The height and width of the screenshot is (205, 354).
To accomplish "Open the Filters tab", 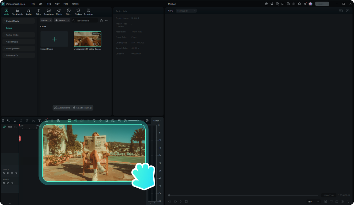I will tap(69, 12).
